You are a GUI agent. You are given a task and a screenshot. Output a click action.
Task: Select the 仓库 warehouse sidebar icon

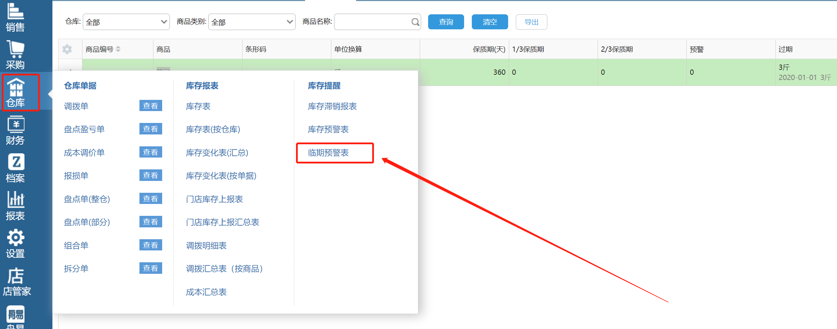click(15, 93)
